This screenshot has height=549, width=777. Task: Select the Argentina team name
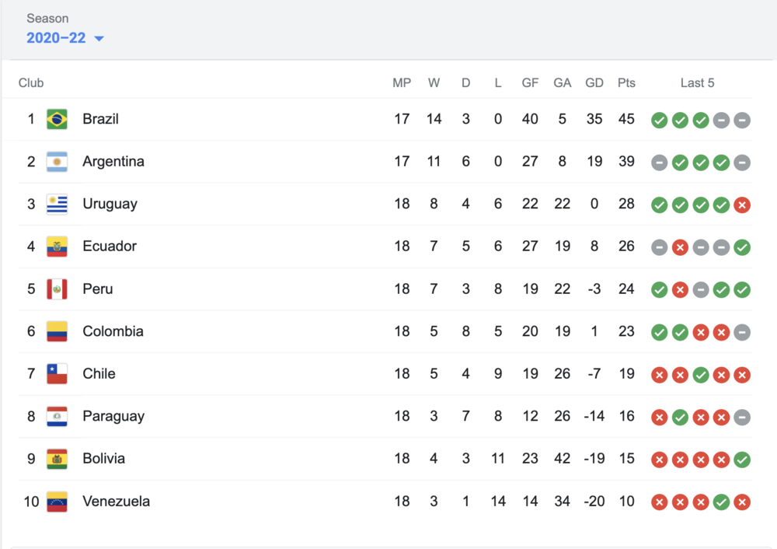pos(113,162)
